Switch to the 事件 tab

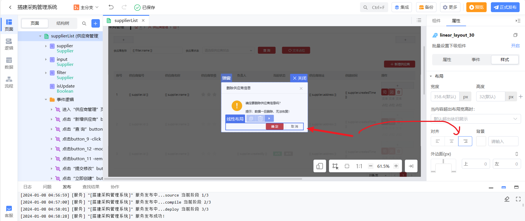(476, 60)
